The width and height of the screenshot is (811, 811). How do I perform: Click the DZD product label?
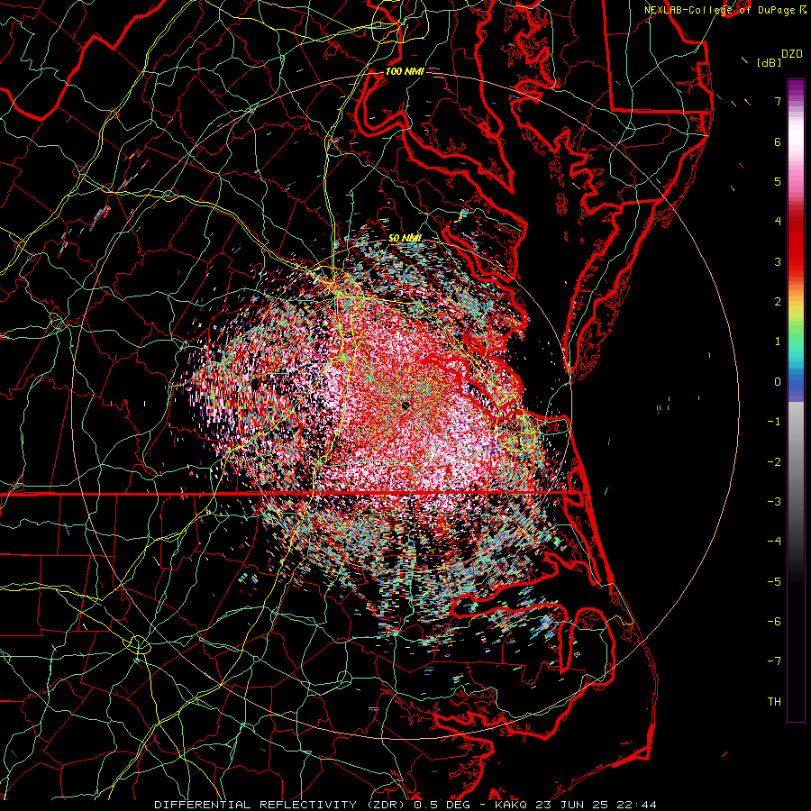pyautogui.click(x=791, y=54)
